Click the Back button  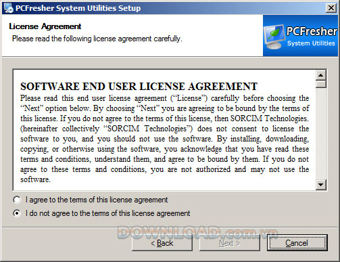162,243
